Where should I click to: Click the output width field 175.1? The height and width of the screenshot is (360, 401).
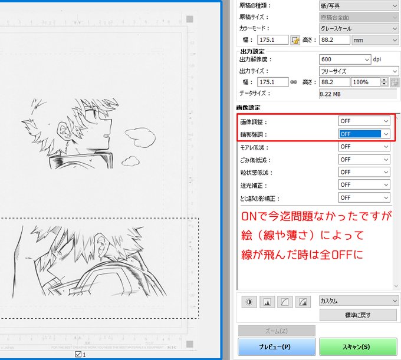click(x=272, y=82)
